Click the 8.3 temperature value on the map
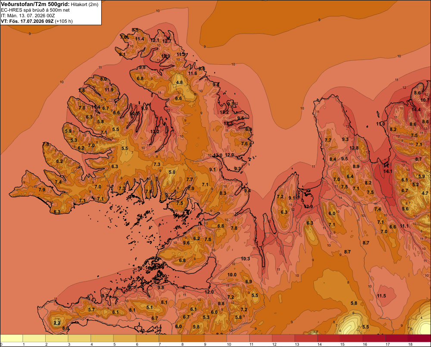 223,193
